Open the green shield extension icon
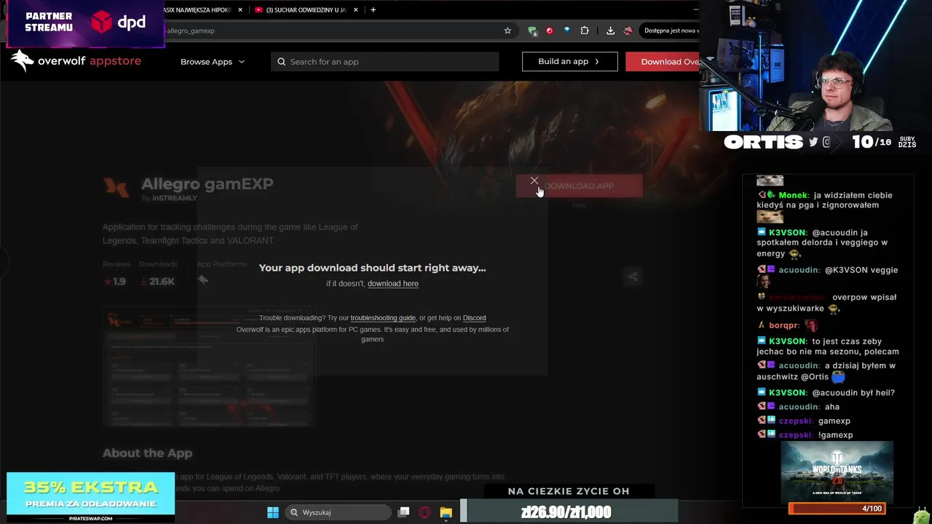 coord(533,31)
